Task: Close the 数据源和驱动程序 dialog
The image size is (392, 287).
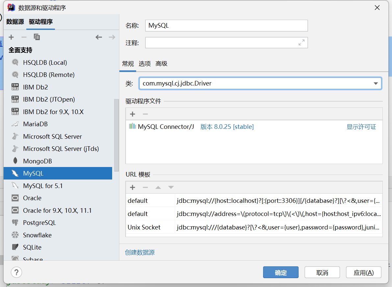Action: click(377, 8)
